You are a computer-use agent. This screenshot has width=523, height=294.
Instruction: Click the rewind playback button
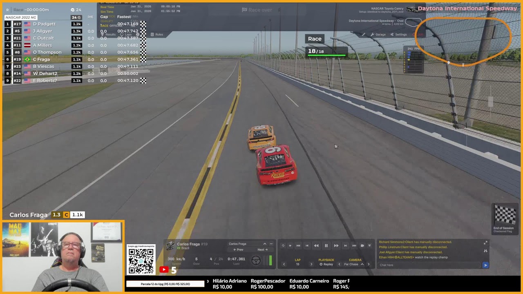(x=316, y=245)
